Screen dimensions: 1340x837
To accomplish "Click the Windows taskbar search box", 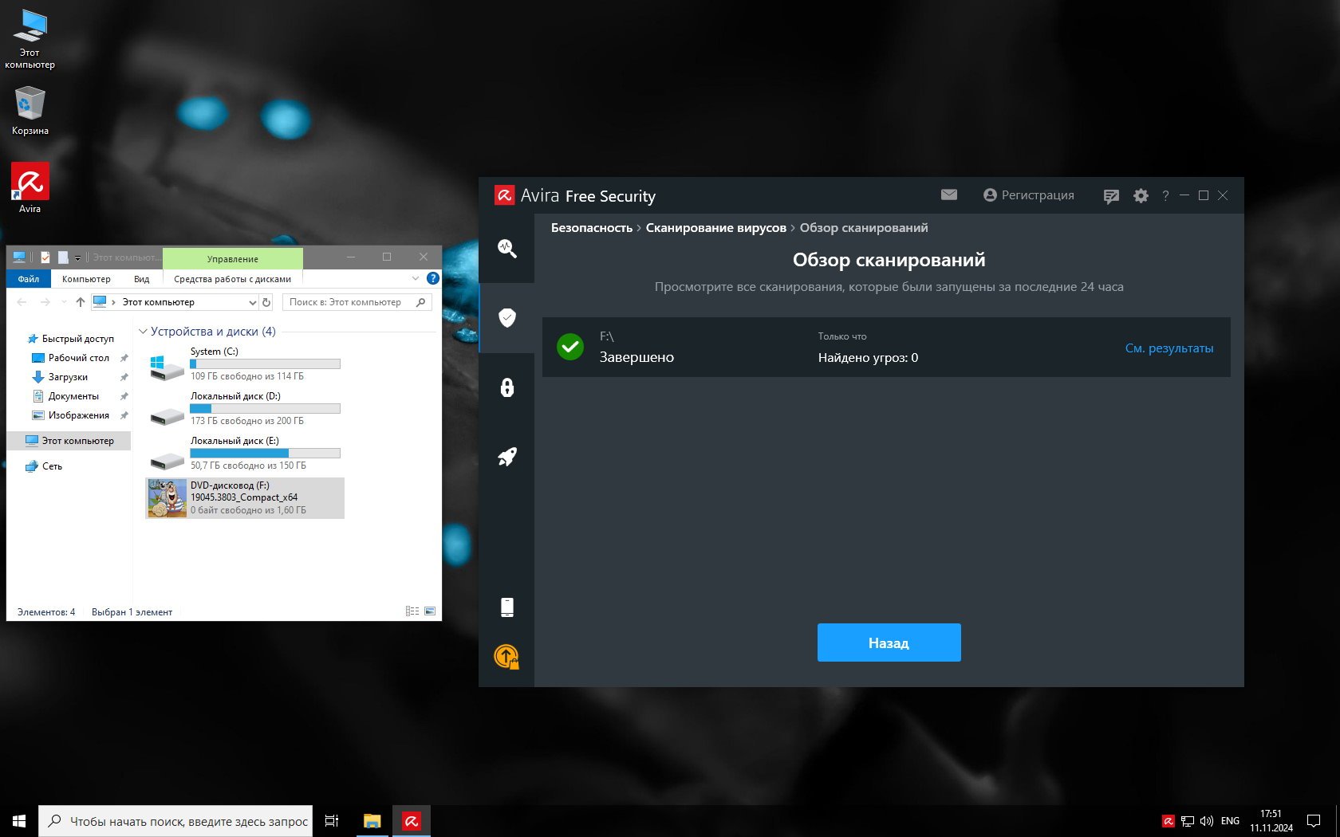I will pyautogui.click(x=175, y=821).
